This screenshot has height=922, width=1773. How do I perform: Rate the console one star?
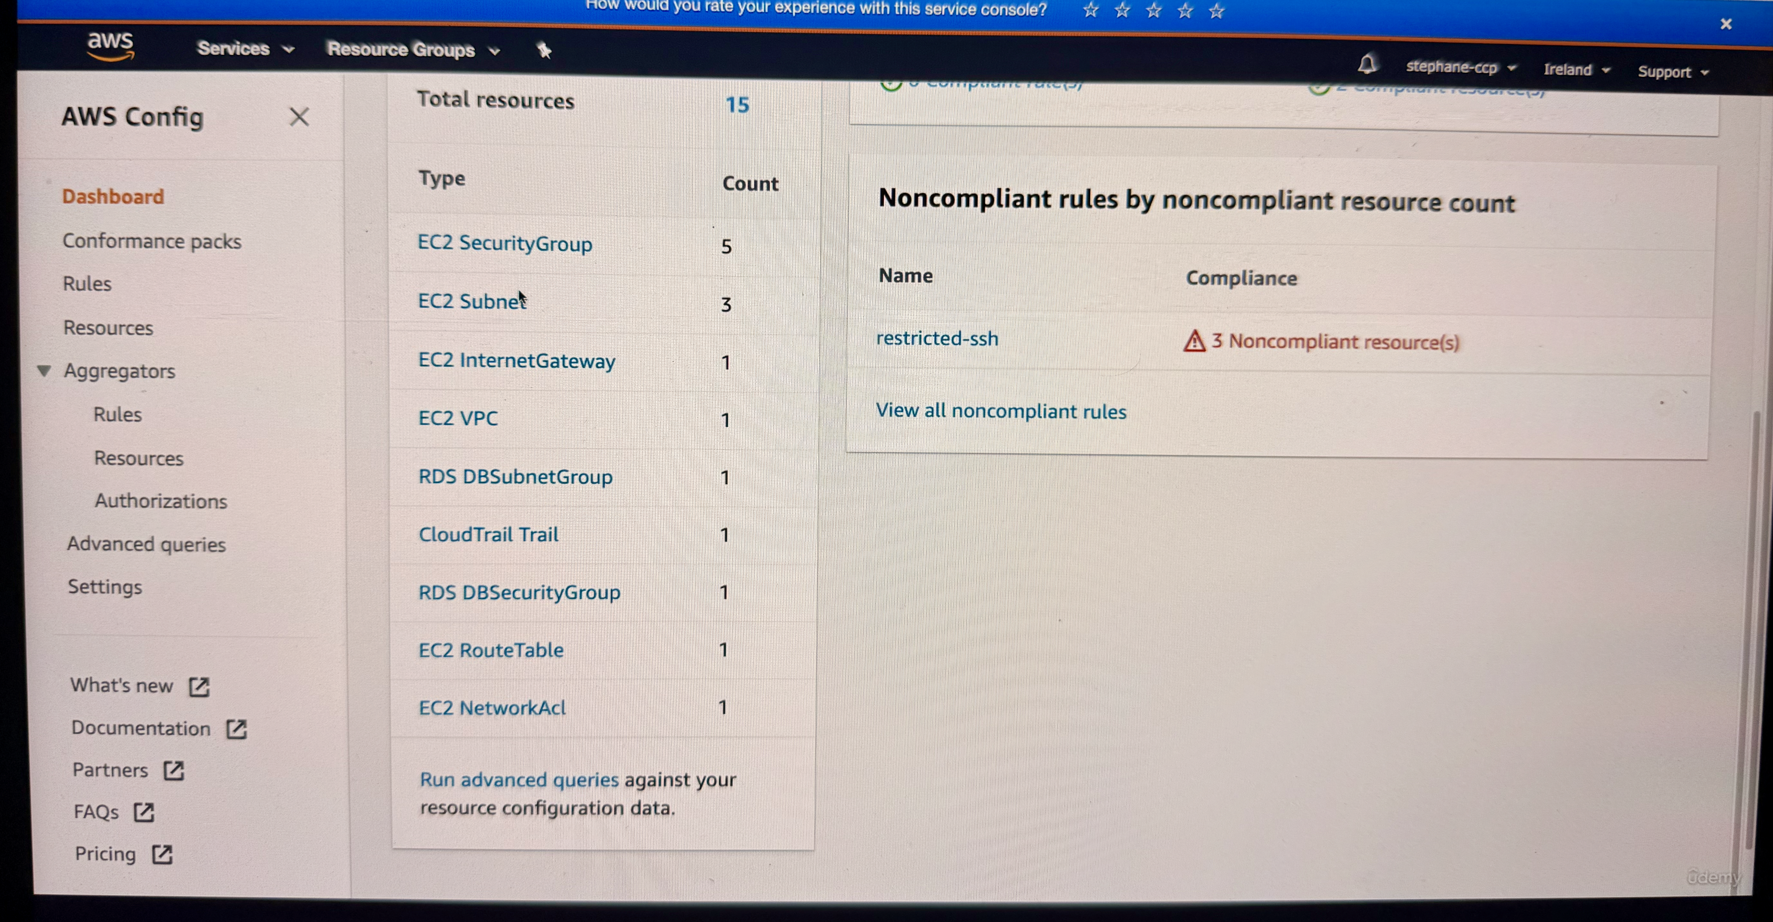click(x=1090, y=10)
